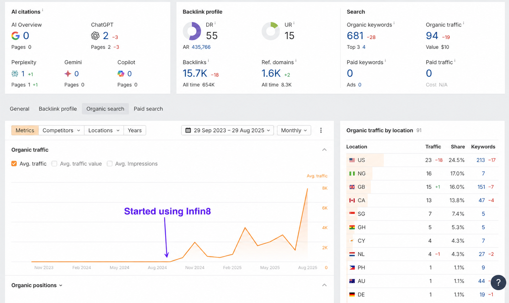Collapse the Organic traffic chart section
The width and height of the screenshot is (509, 303).
[325, 150]
